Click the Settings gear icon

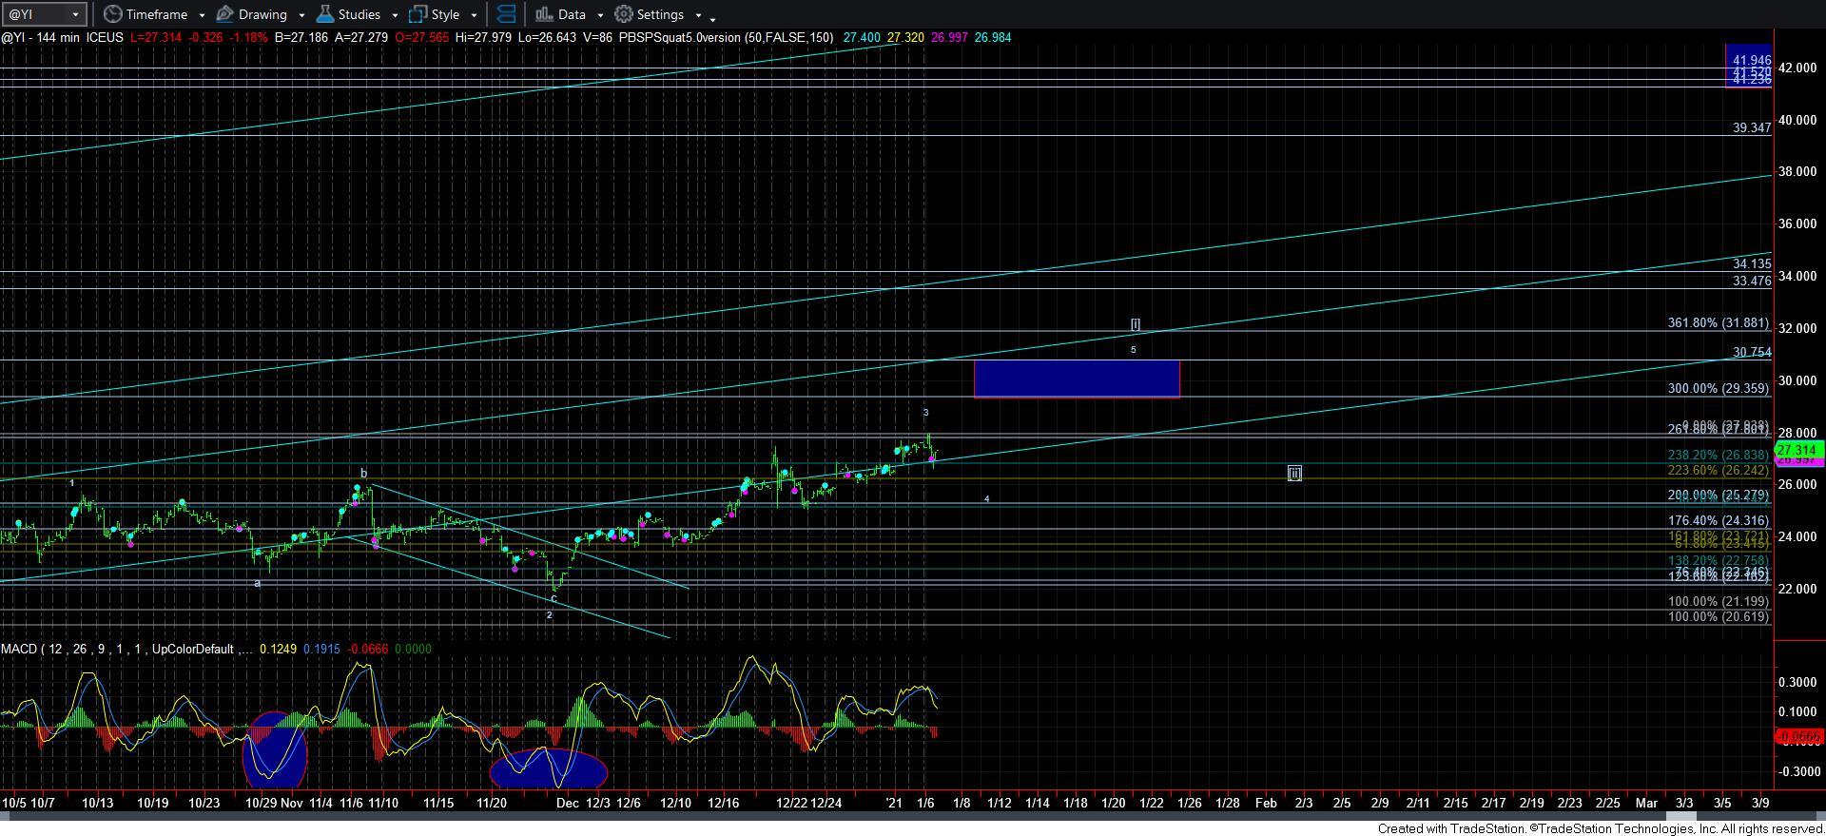[624, 14]
